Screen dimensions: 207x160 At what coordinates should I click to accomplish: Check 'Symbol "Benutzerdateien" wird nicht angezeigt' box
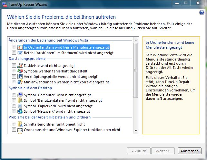coord(14,100)
